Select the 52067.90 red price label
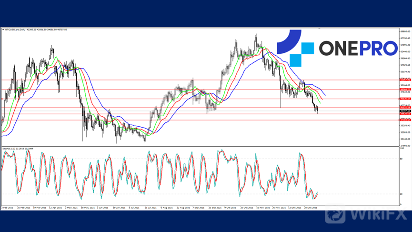The height and width of the screenshot is (232, 412). 405,80
